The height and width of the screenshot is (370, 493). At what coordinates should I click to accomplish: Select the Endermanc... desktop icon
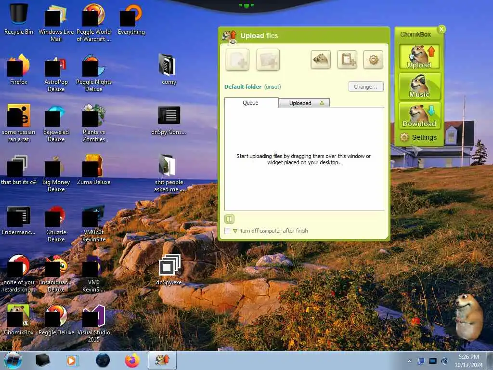point(19,220)
